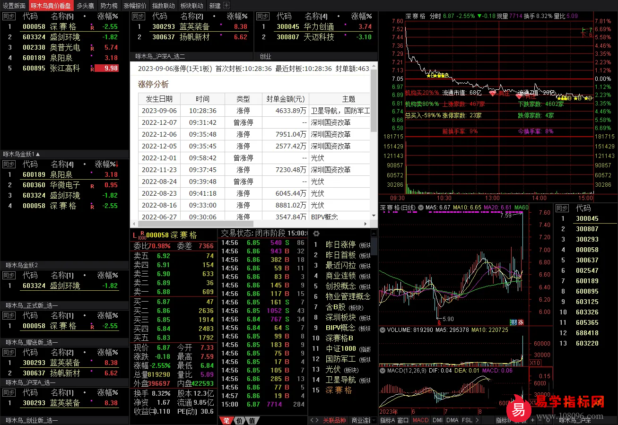Click the 封单金额(元) column header
Viewport: 618px width, 425px height.
click(286, 99)
